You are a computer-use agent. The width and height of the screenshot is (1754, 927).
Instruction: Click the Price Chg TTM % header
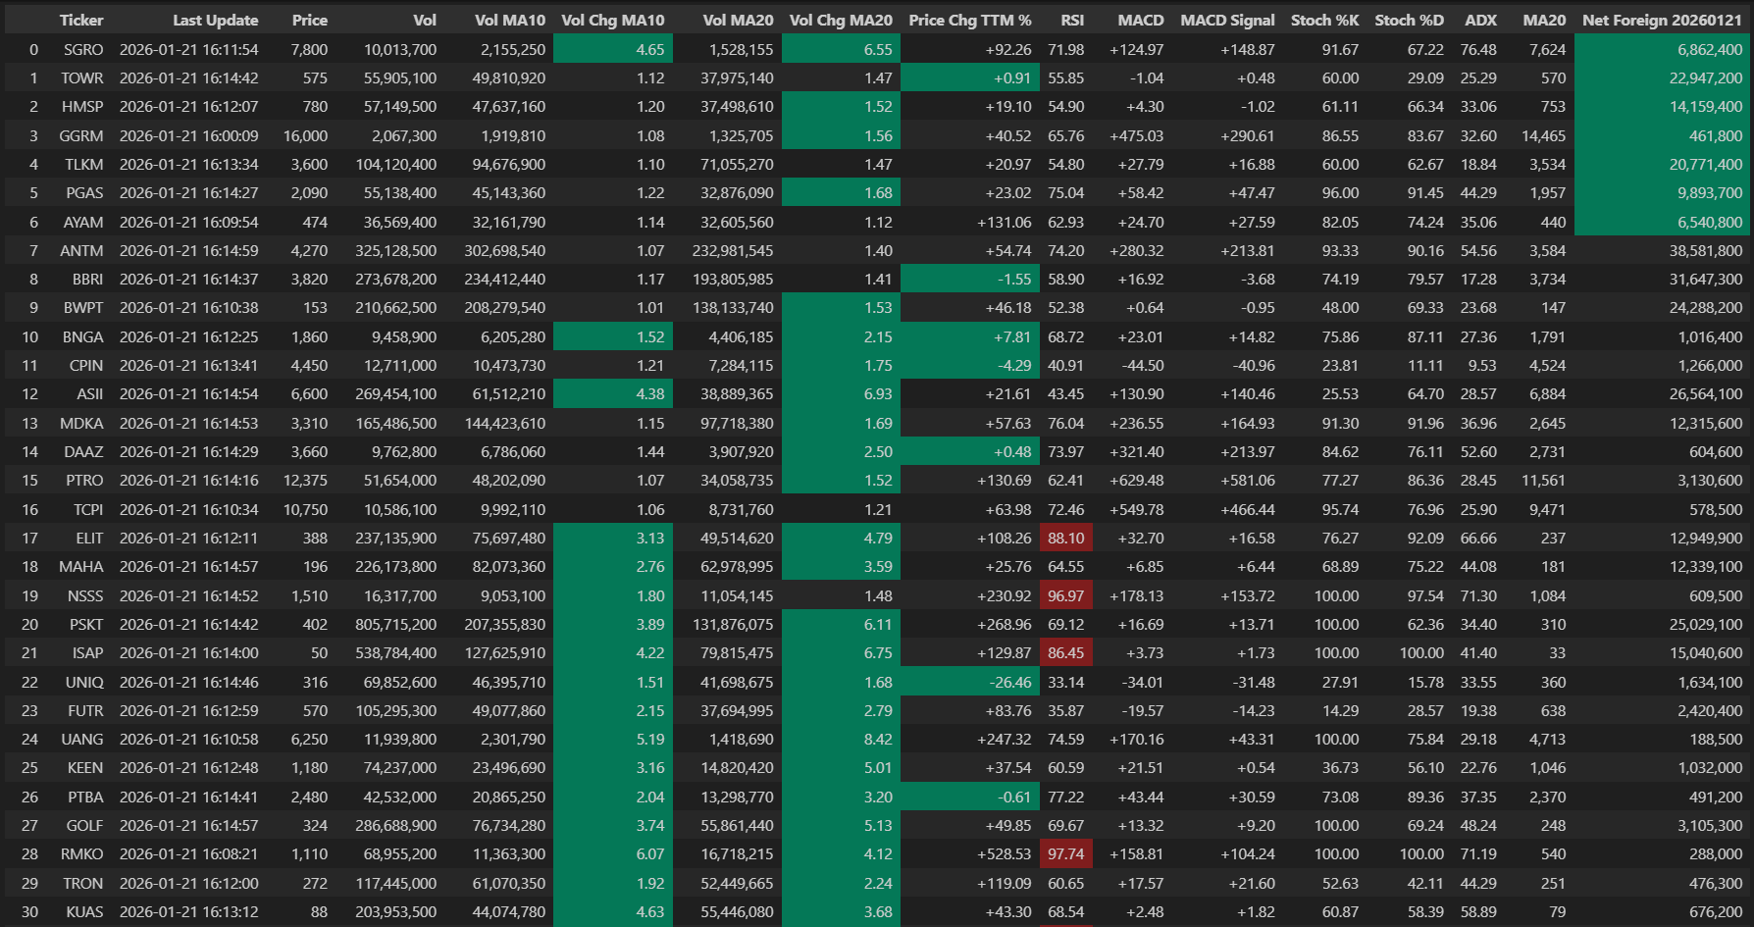(970, 20)
